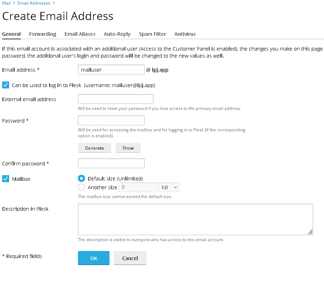Cancel the email address creation

click(130, 258)
